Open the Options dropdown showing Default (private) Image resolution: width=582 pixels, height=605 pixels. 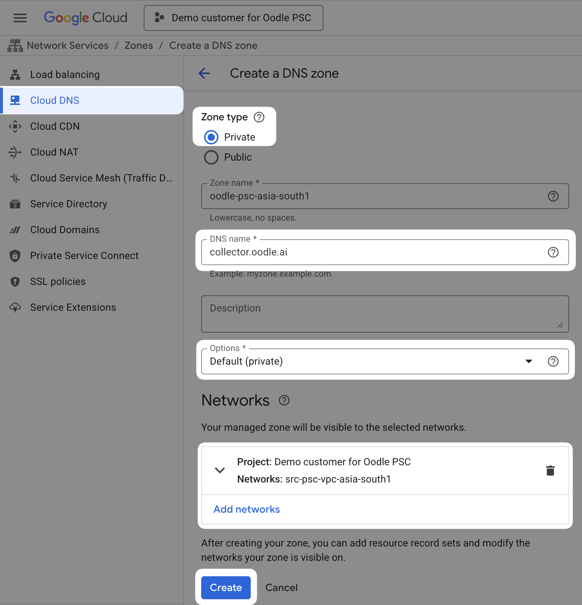tap(528, 361)
